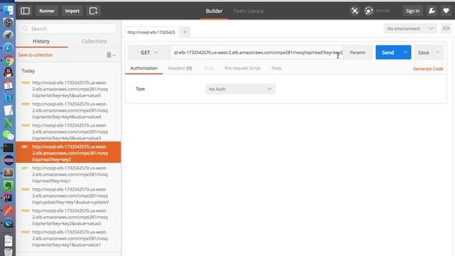Open Launchpad rocket icon in dock
Image resolution: width=455 pixels, height=256 pixels.
coord(8,35)
